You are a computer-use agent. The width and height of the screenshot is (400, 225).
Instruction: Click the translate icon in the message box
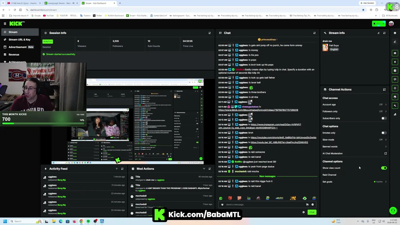(x=307, y=205)
